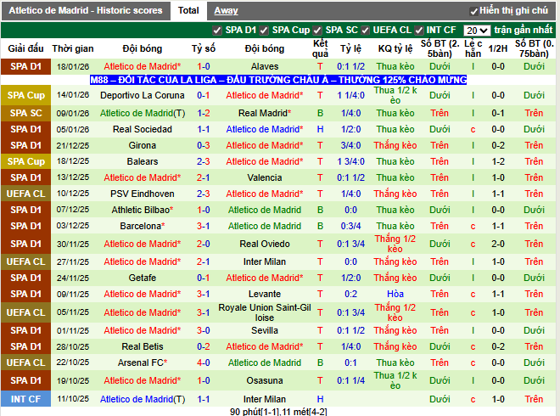Click the 1-0 score against Alaves
Viewport: 560px width, 416px height.
click(204, 66)
